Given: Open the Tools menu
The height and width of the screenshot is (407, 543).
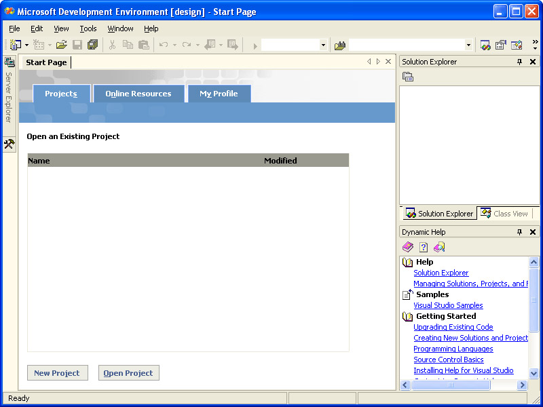Looking at the screenshot, I should coord(88,28).
